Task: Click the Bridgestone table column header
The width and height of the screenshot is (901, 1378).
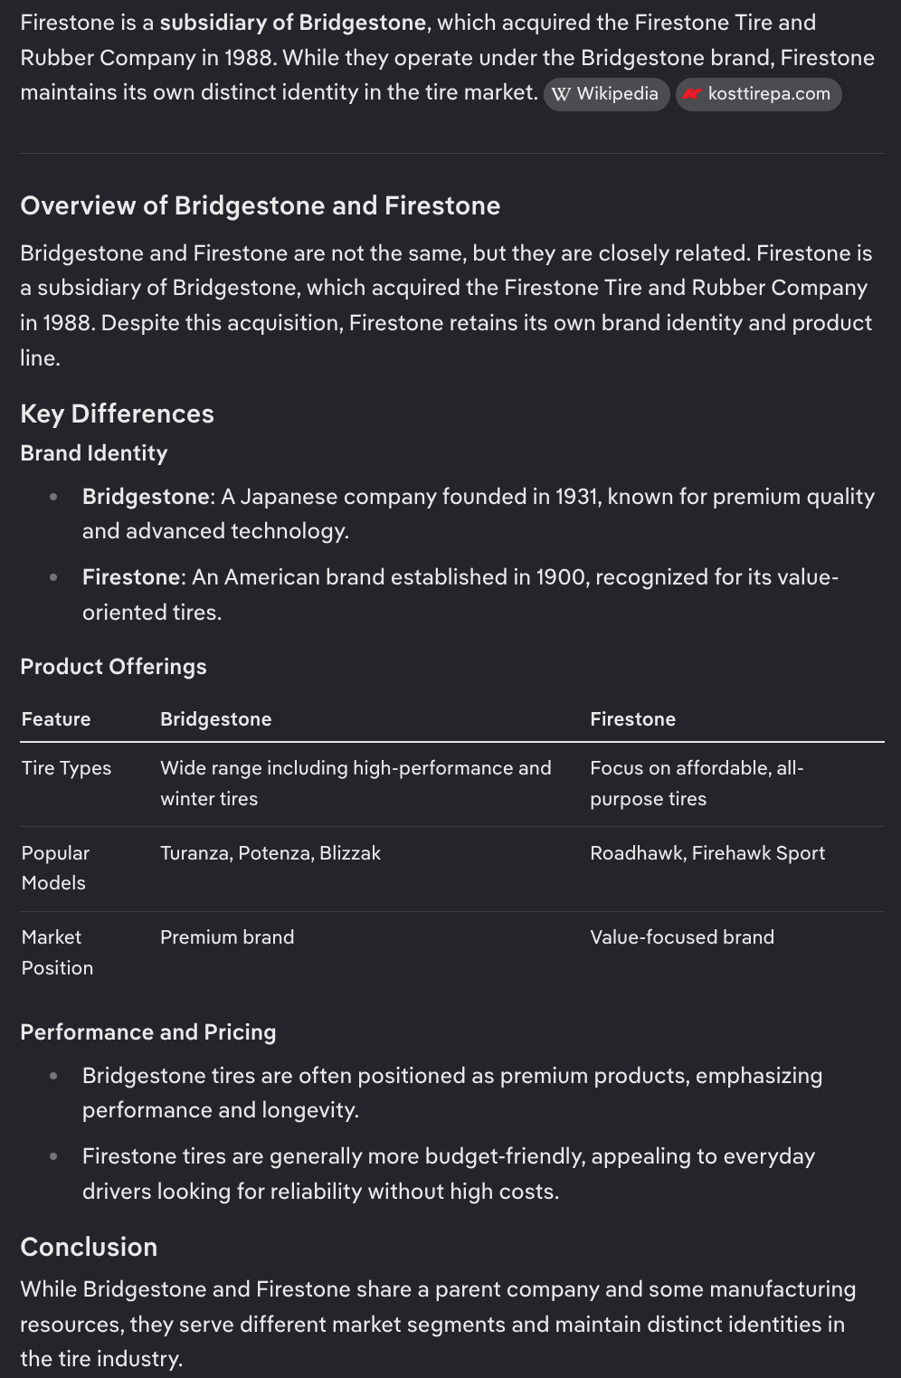Action: (216, 718)
